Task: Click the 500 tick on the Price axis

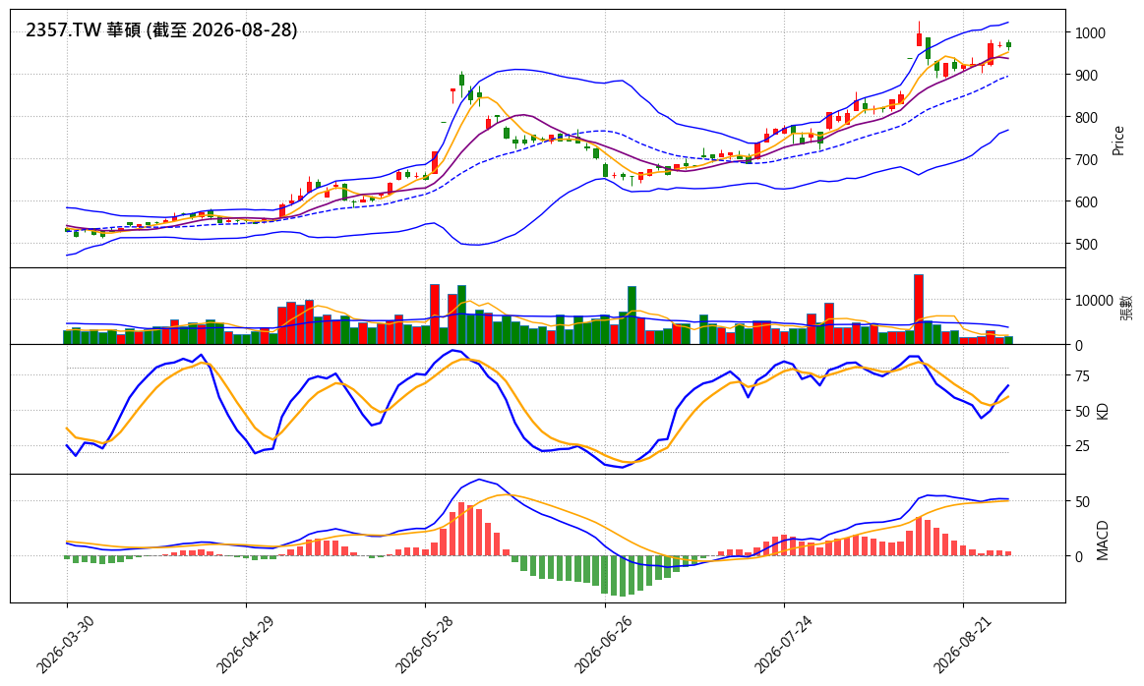Action: 1086,244
